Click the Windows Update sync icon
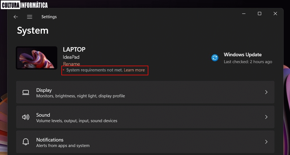This screenshot has width=290, height=155. tap(215, 58)
